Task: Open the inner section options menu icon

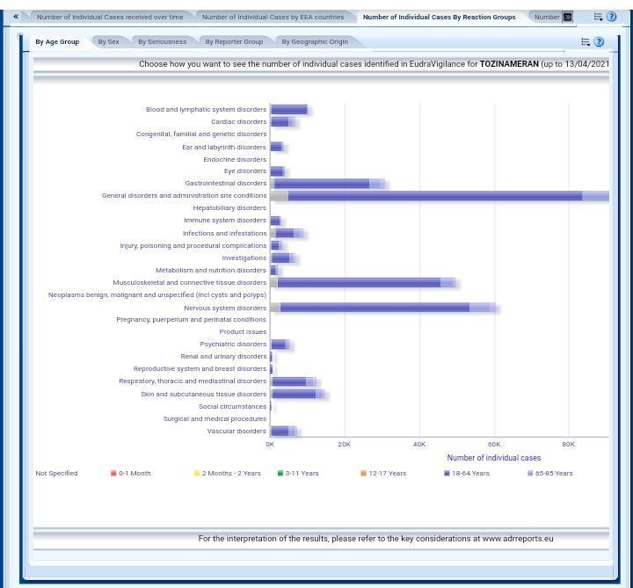Action: tap(586, 42)
